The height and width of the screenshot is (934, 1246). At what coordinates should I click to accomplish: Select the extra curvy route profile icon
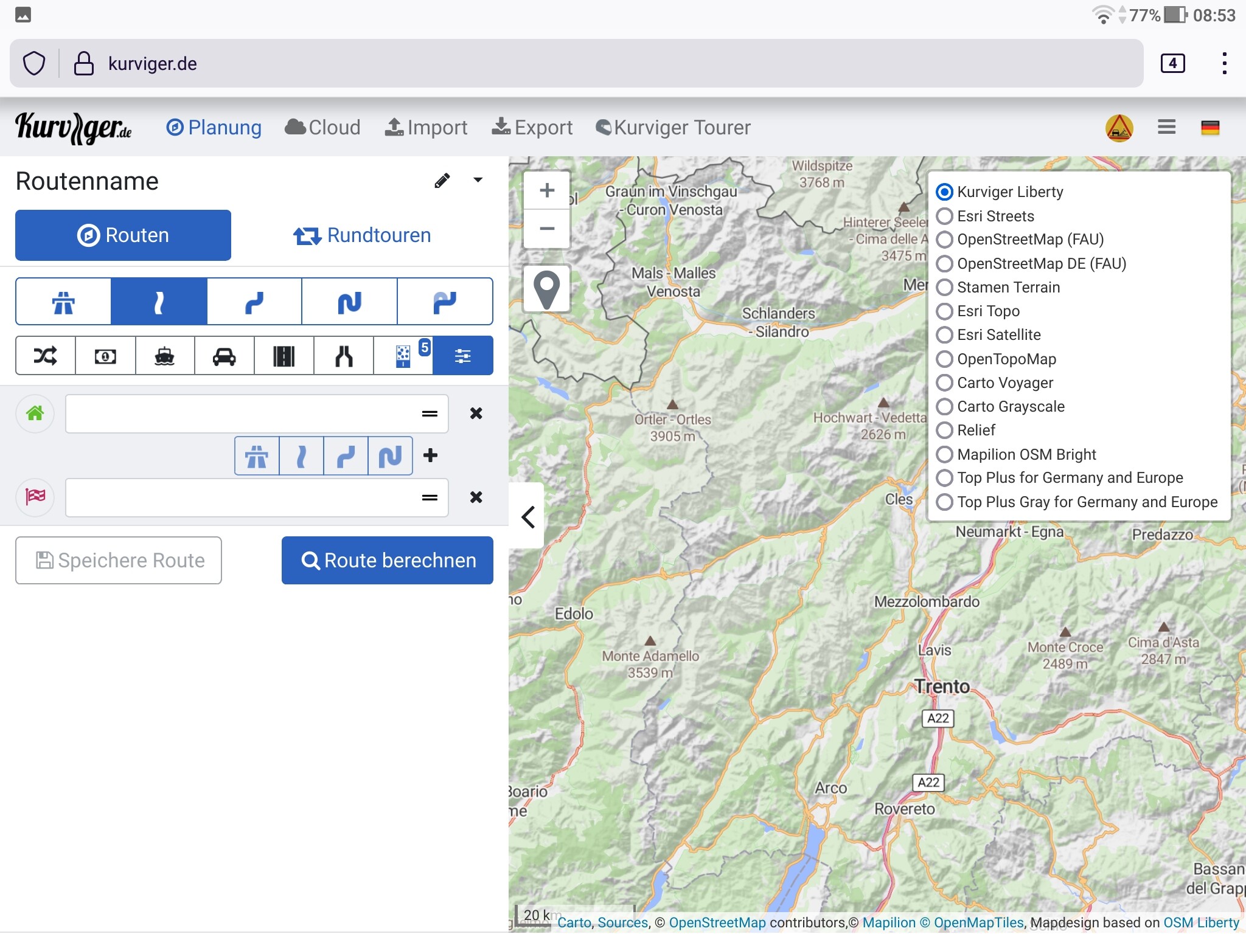point(350,302)
